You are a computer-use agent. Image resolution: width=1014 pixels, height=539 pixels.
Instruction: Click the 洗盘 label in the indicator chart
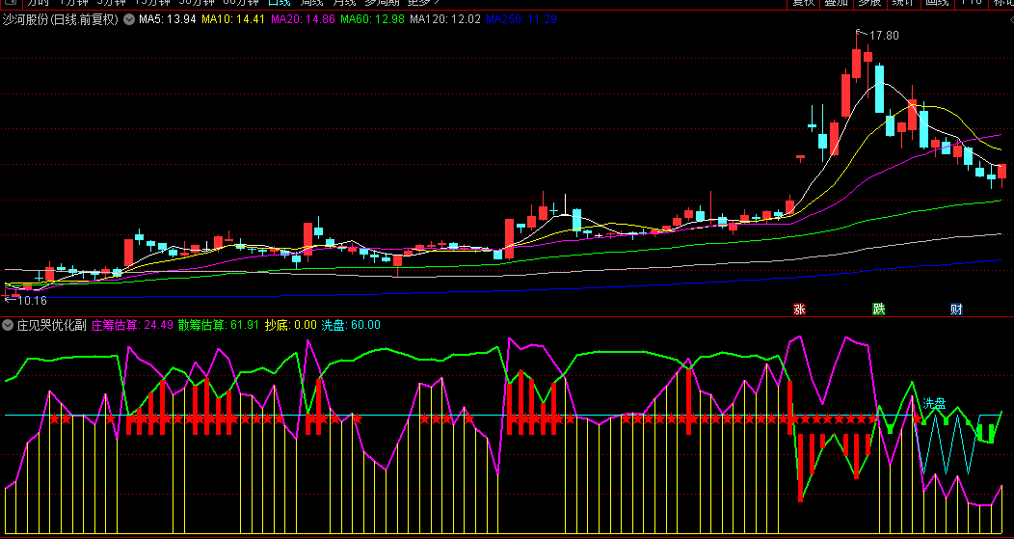tap(934, 403)
